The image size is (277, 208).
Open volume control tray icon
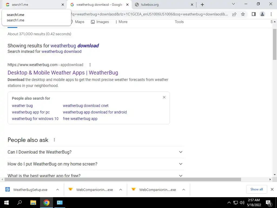point(242,203)
